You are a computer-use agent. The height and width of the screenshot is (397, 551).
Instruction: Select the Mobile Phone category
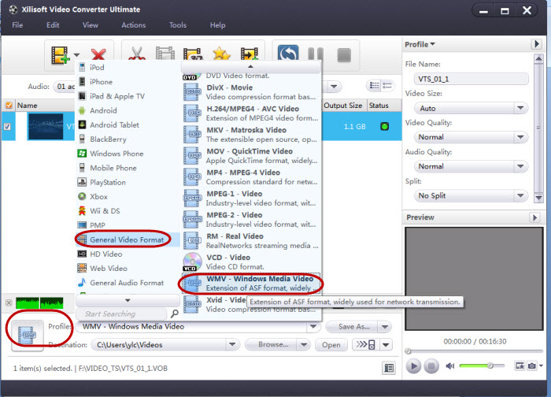point(128,168)
